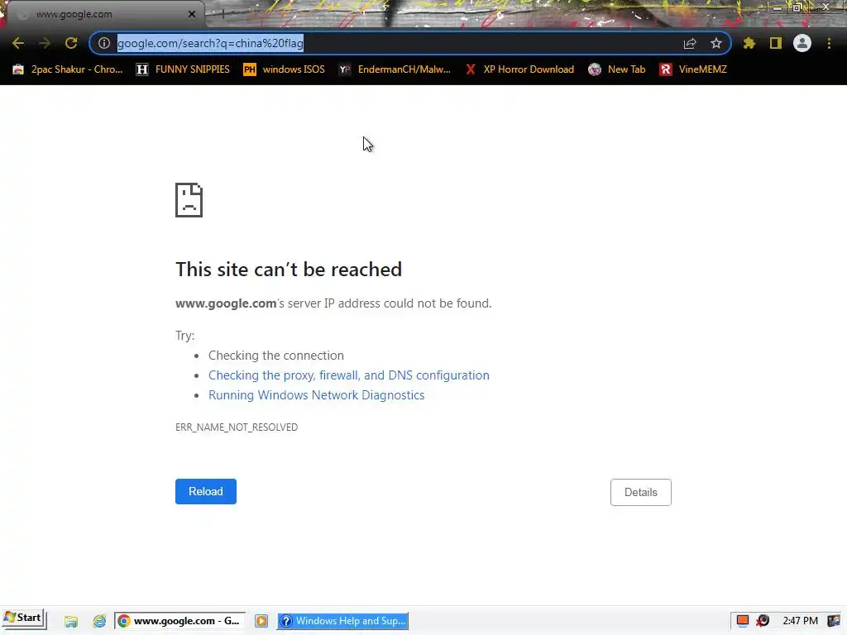Click the sad page error icon
Image resolution: width=847 pixels, height=635 pixels.
189,200
